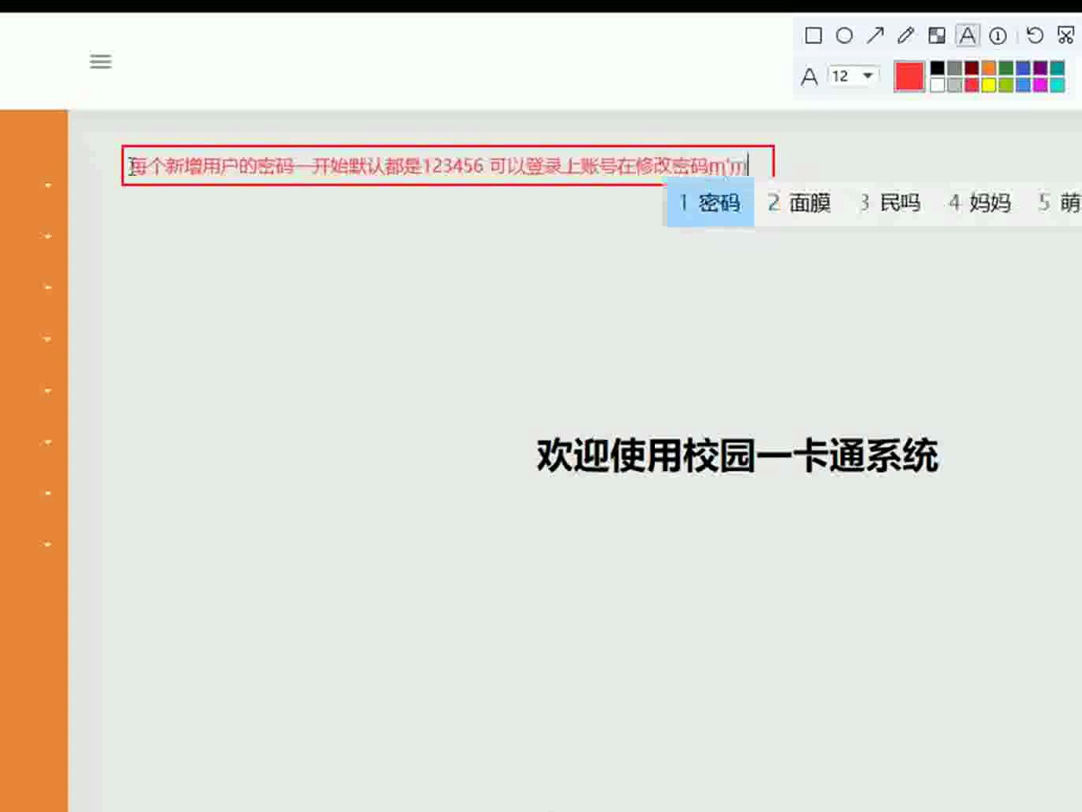The height and width of the screenshot is (812, 1082).
Task: Pick the black color swatch
Action: (x=938, y=68)
